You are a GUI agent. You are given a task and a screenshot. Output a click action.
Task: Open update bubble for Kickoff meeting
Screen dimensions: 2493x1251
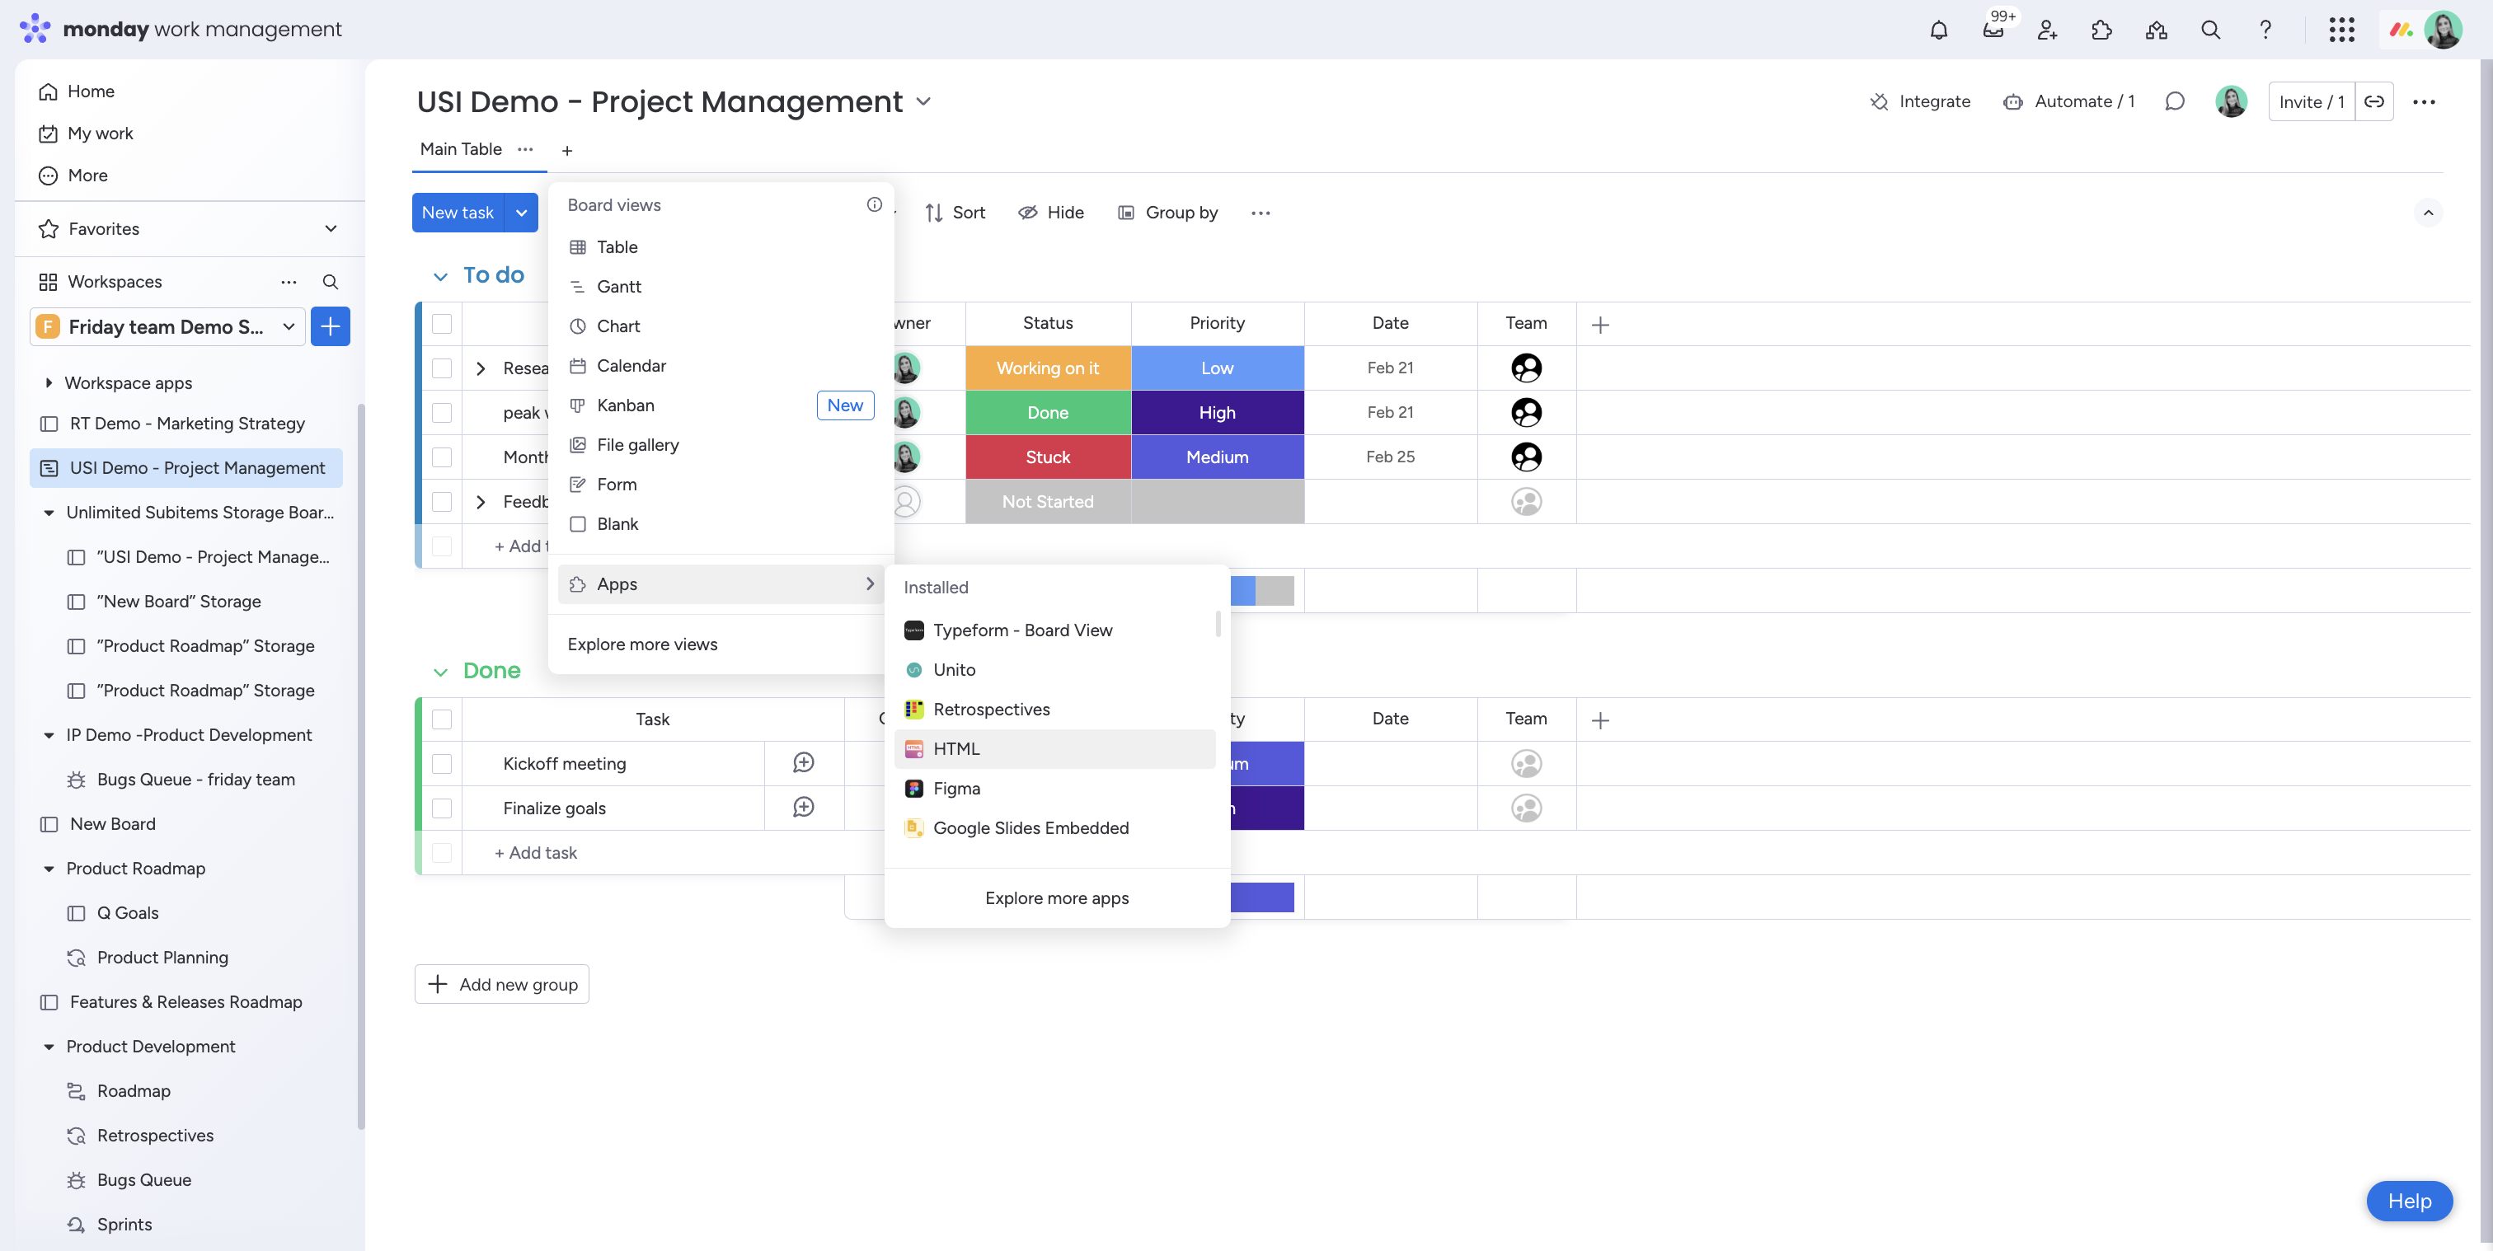(803, 763)
